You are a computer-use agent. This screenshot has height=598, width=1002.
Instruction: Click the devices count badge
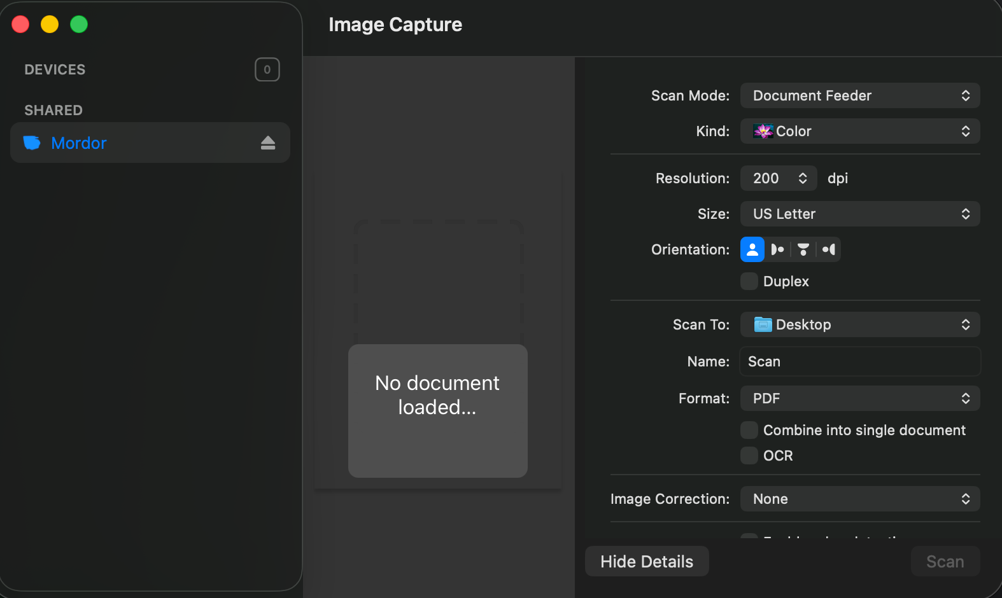[267, 70]
